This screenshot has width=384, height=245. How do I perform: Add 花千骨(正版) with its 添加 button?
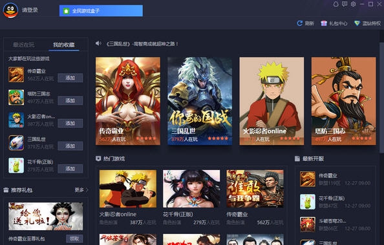pyautogui.click(x=70, y=169)
